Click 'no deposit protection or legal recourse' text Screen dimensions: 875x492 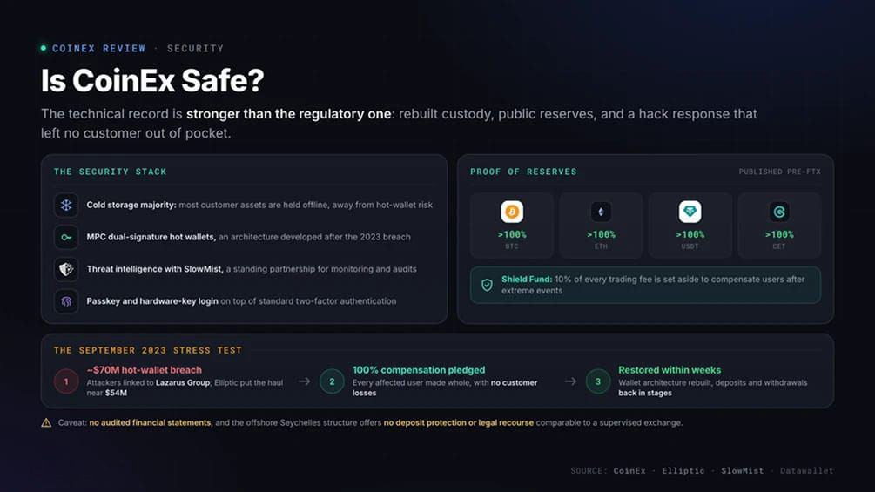(459, 423)
